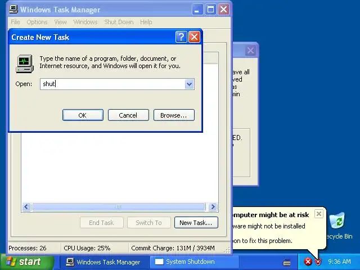Click the red security shield tray icon
The image size is (360, 270).
(318, 262)
